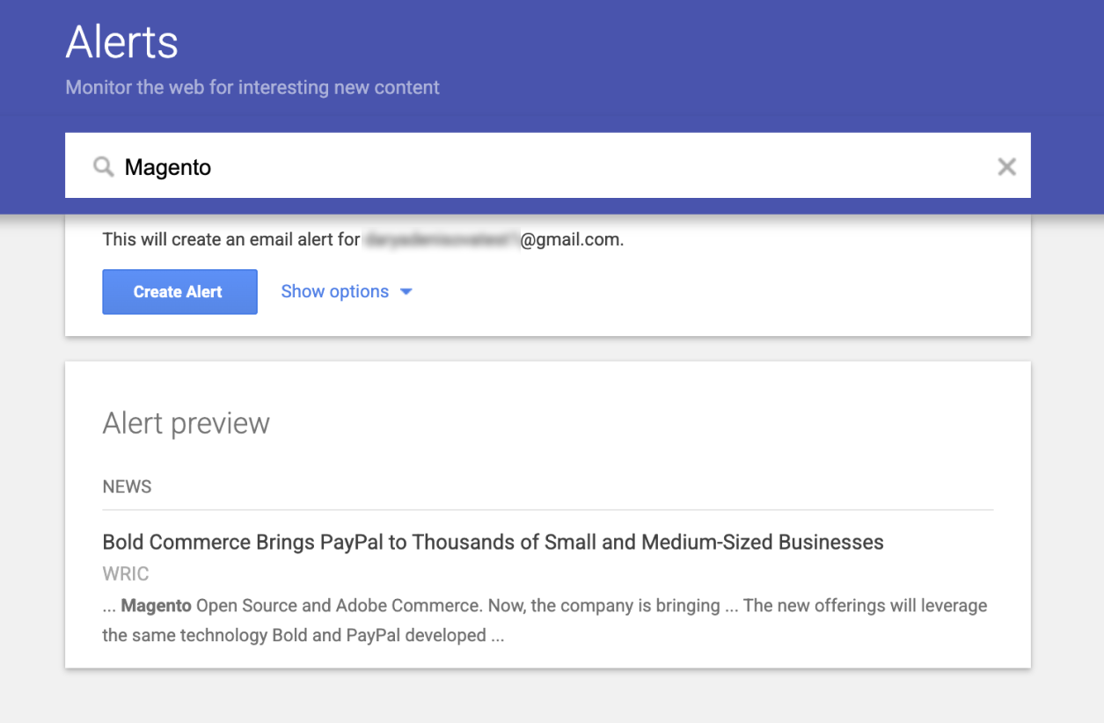Click the Monitor the web subtitle
1104x723 pixels.
[x=252, y=87]
